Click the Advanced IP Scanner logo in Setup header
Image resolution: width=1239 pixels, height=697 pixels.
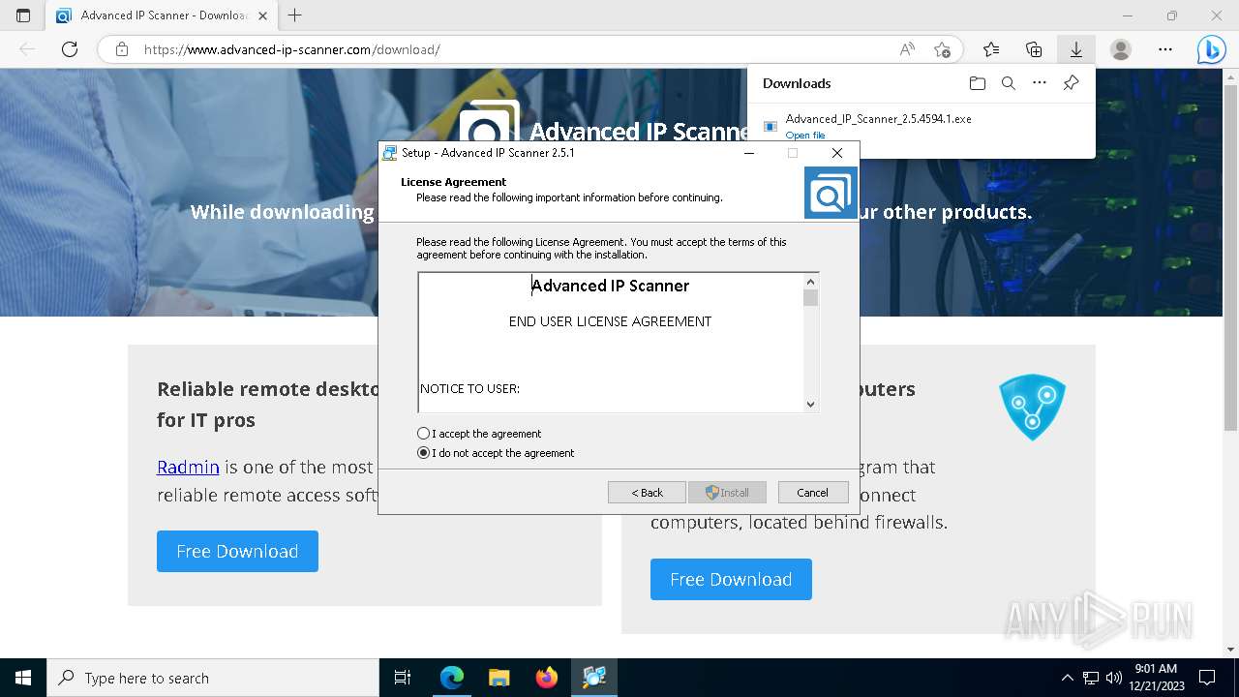tap(831, 193)
